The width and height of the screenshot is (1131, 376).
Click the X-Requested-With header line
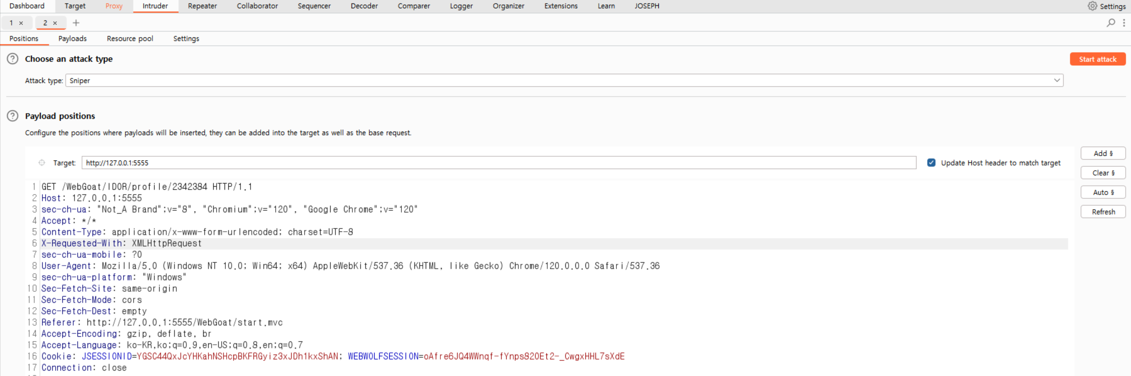click(121, 244)
